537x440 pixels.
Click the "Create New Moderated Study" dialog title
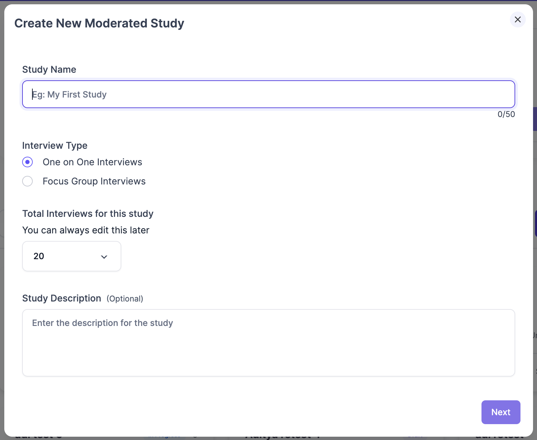coord(99,23)
